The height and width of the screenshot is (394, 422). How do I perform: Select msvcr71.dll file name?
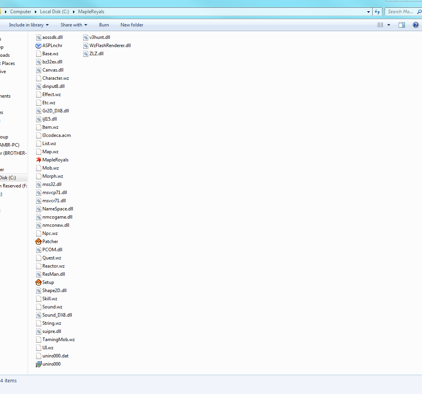pyautogui.click(x=54, y=201)
